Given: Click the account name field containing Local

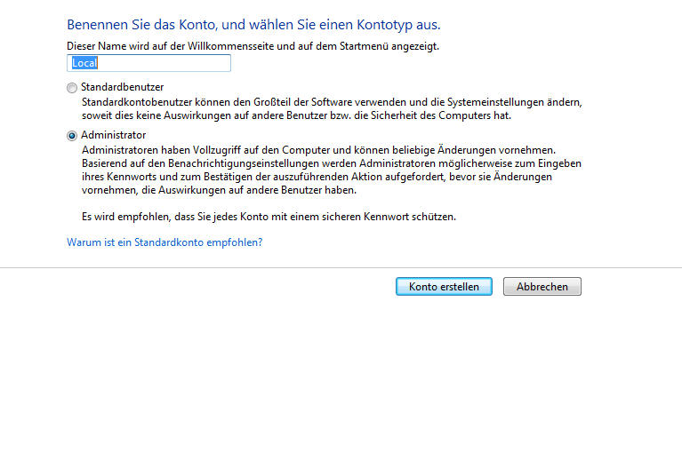Looking at the screenshot, I should (x=148, y=63).
